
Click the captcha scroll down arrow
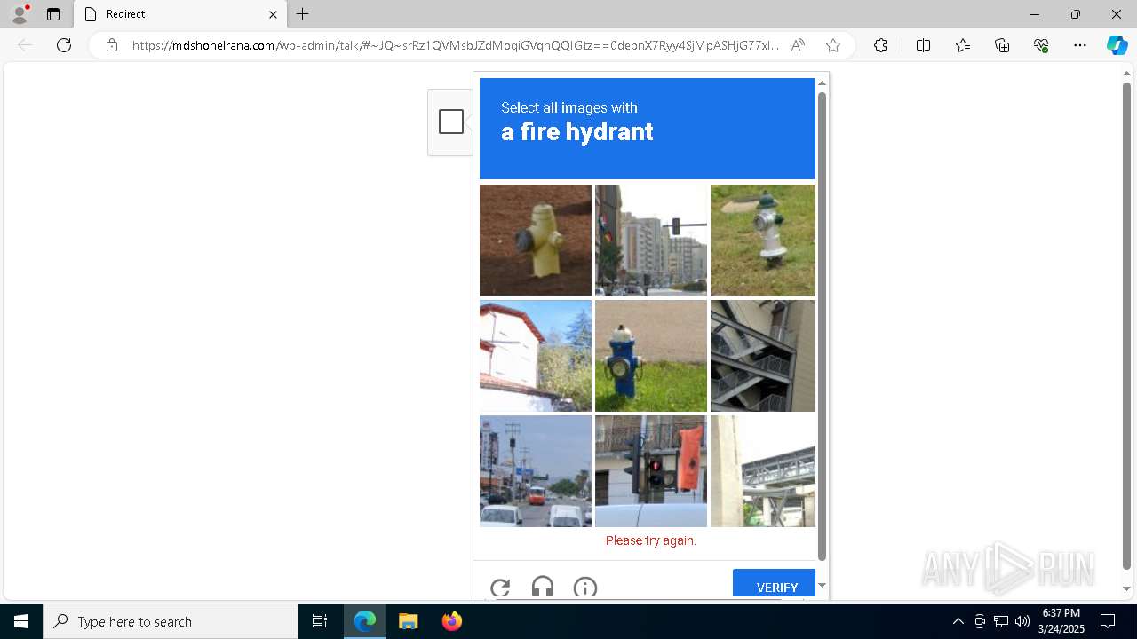[x=822, y=586]
